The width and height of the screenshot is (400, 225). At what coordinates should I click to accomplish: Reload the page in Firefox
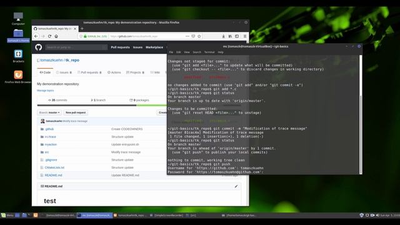(x=49, y=36)
